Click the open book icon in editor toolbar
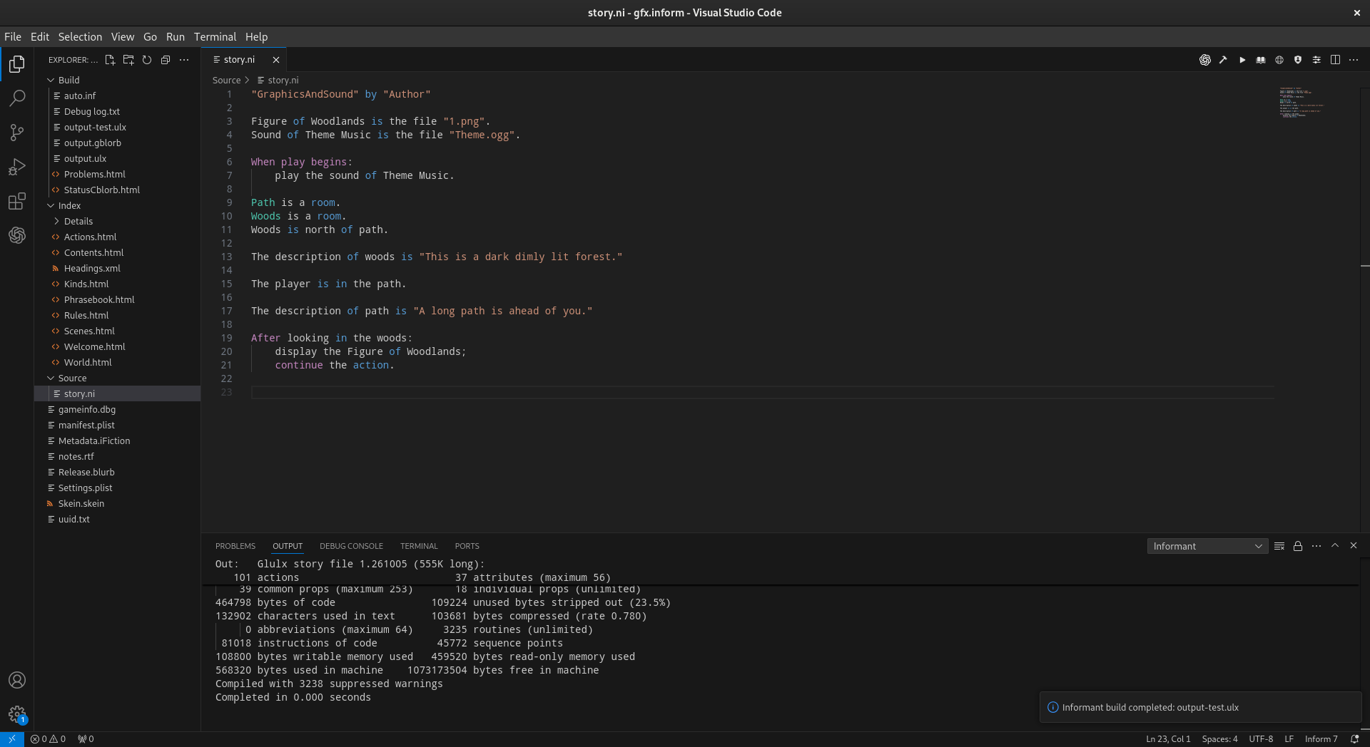The width and height of the screenshot is (1370, 747). [1261, 60]
